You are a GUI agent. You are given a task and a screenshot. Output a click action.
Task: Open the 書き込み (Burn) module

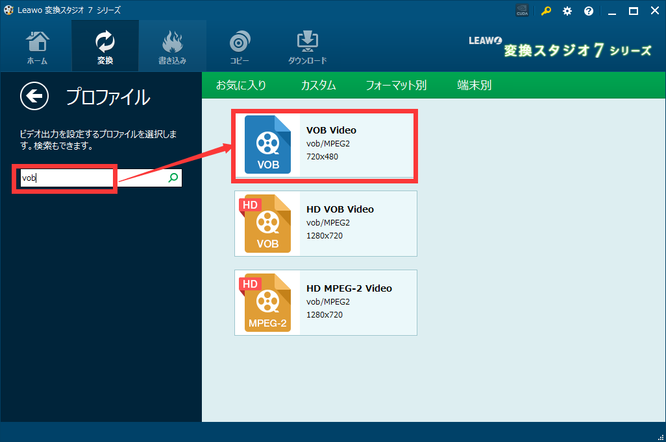[x=172, y=45]
